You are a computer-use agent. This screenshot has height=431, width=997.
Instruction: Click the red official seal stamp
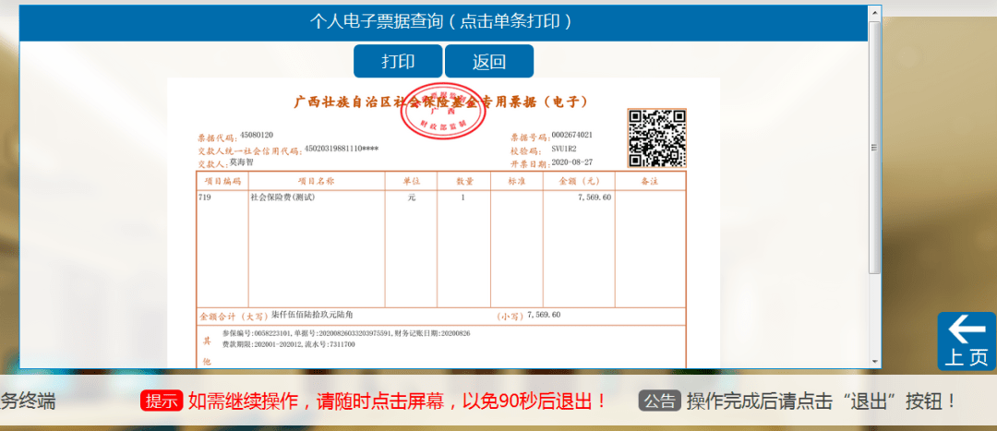click(x=443, y=111)
